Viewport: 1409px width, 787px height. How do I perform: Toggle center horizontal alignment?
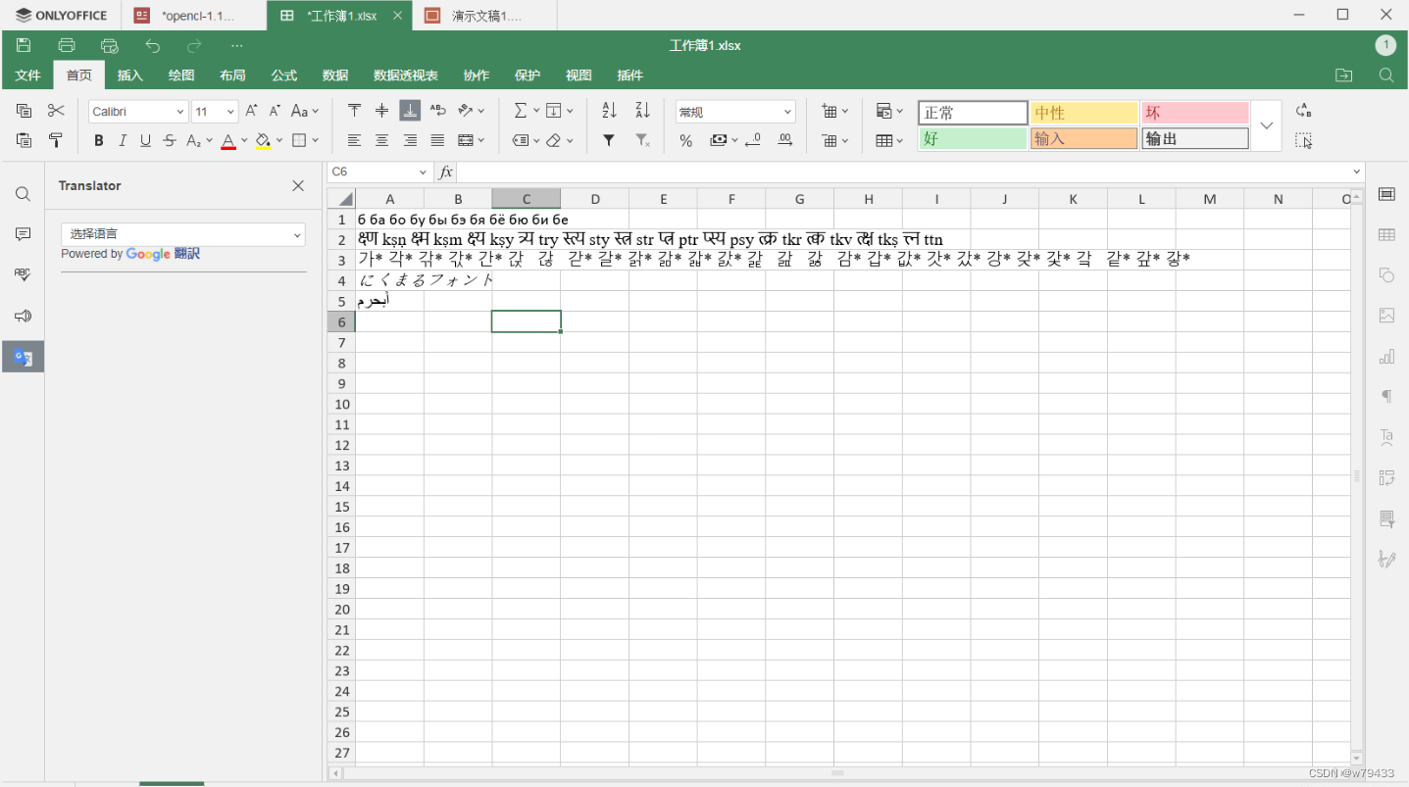pos(382,140)
